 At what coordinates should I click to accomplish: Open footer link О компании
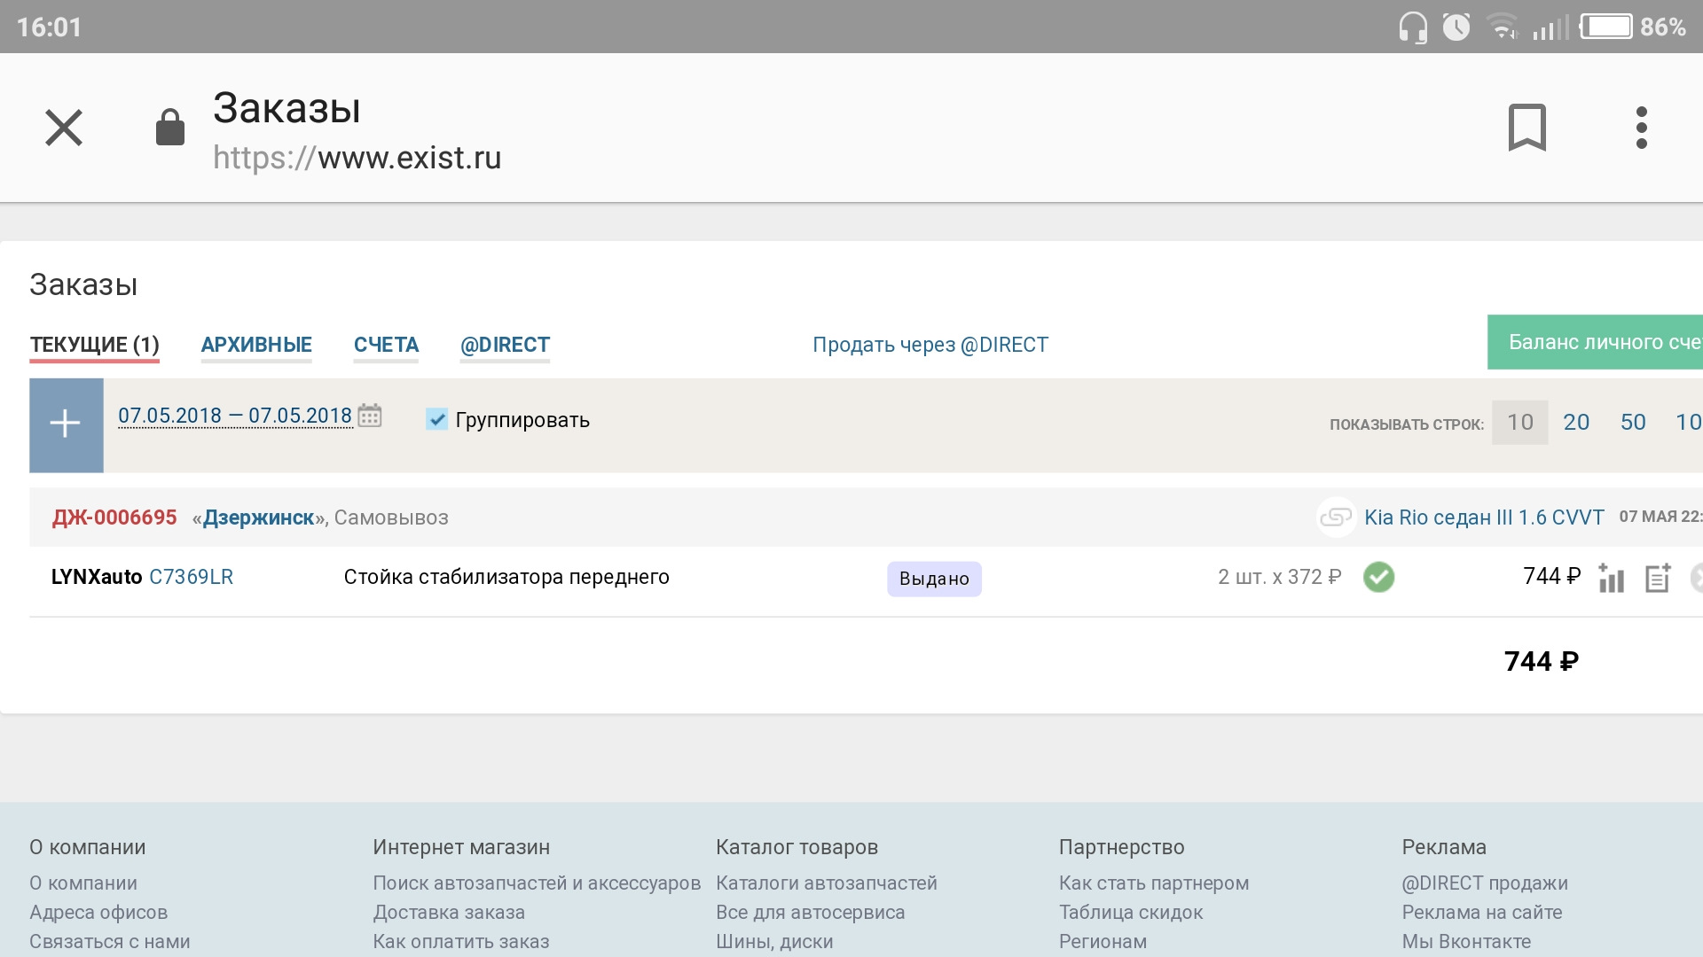83,883
